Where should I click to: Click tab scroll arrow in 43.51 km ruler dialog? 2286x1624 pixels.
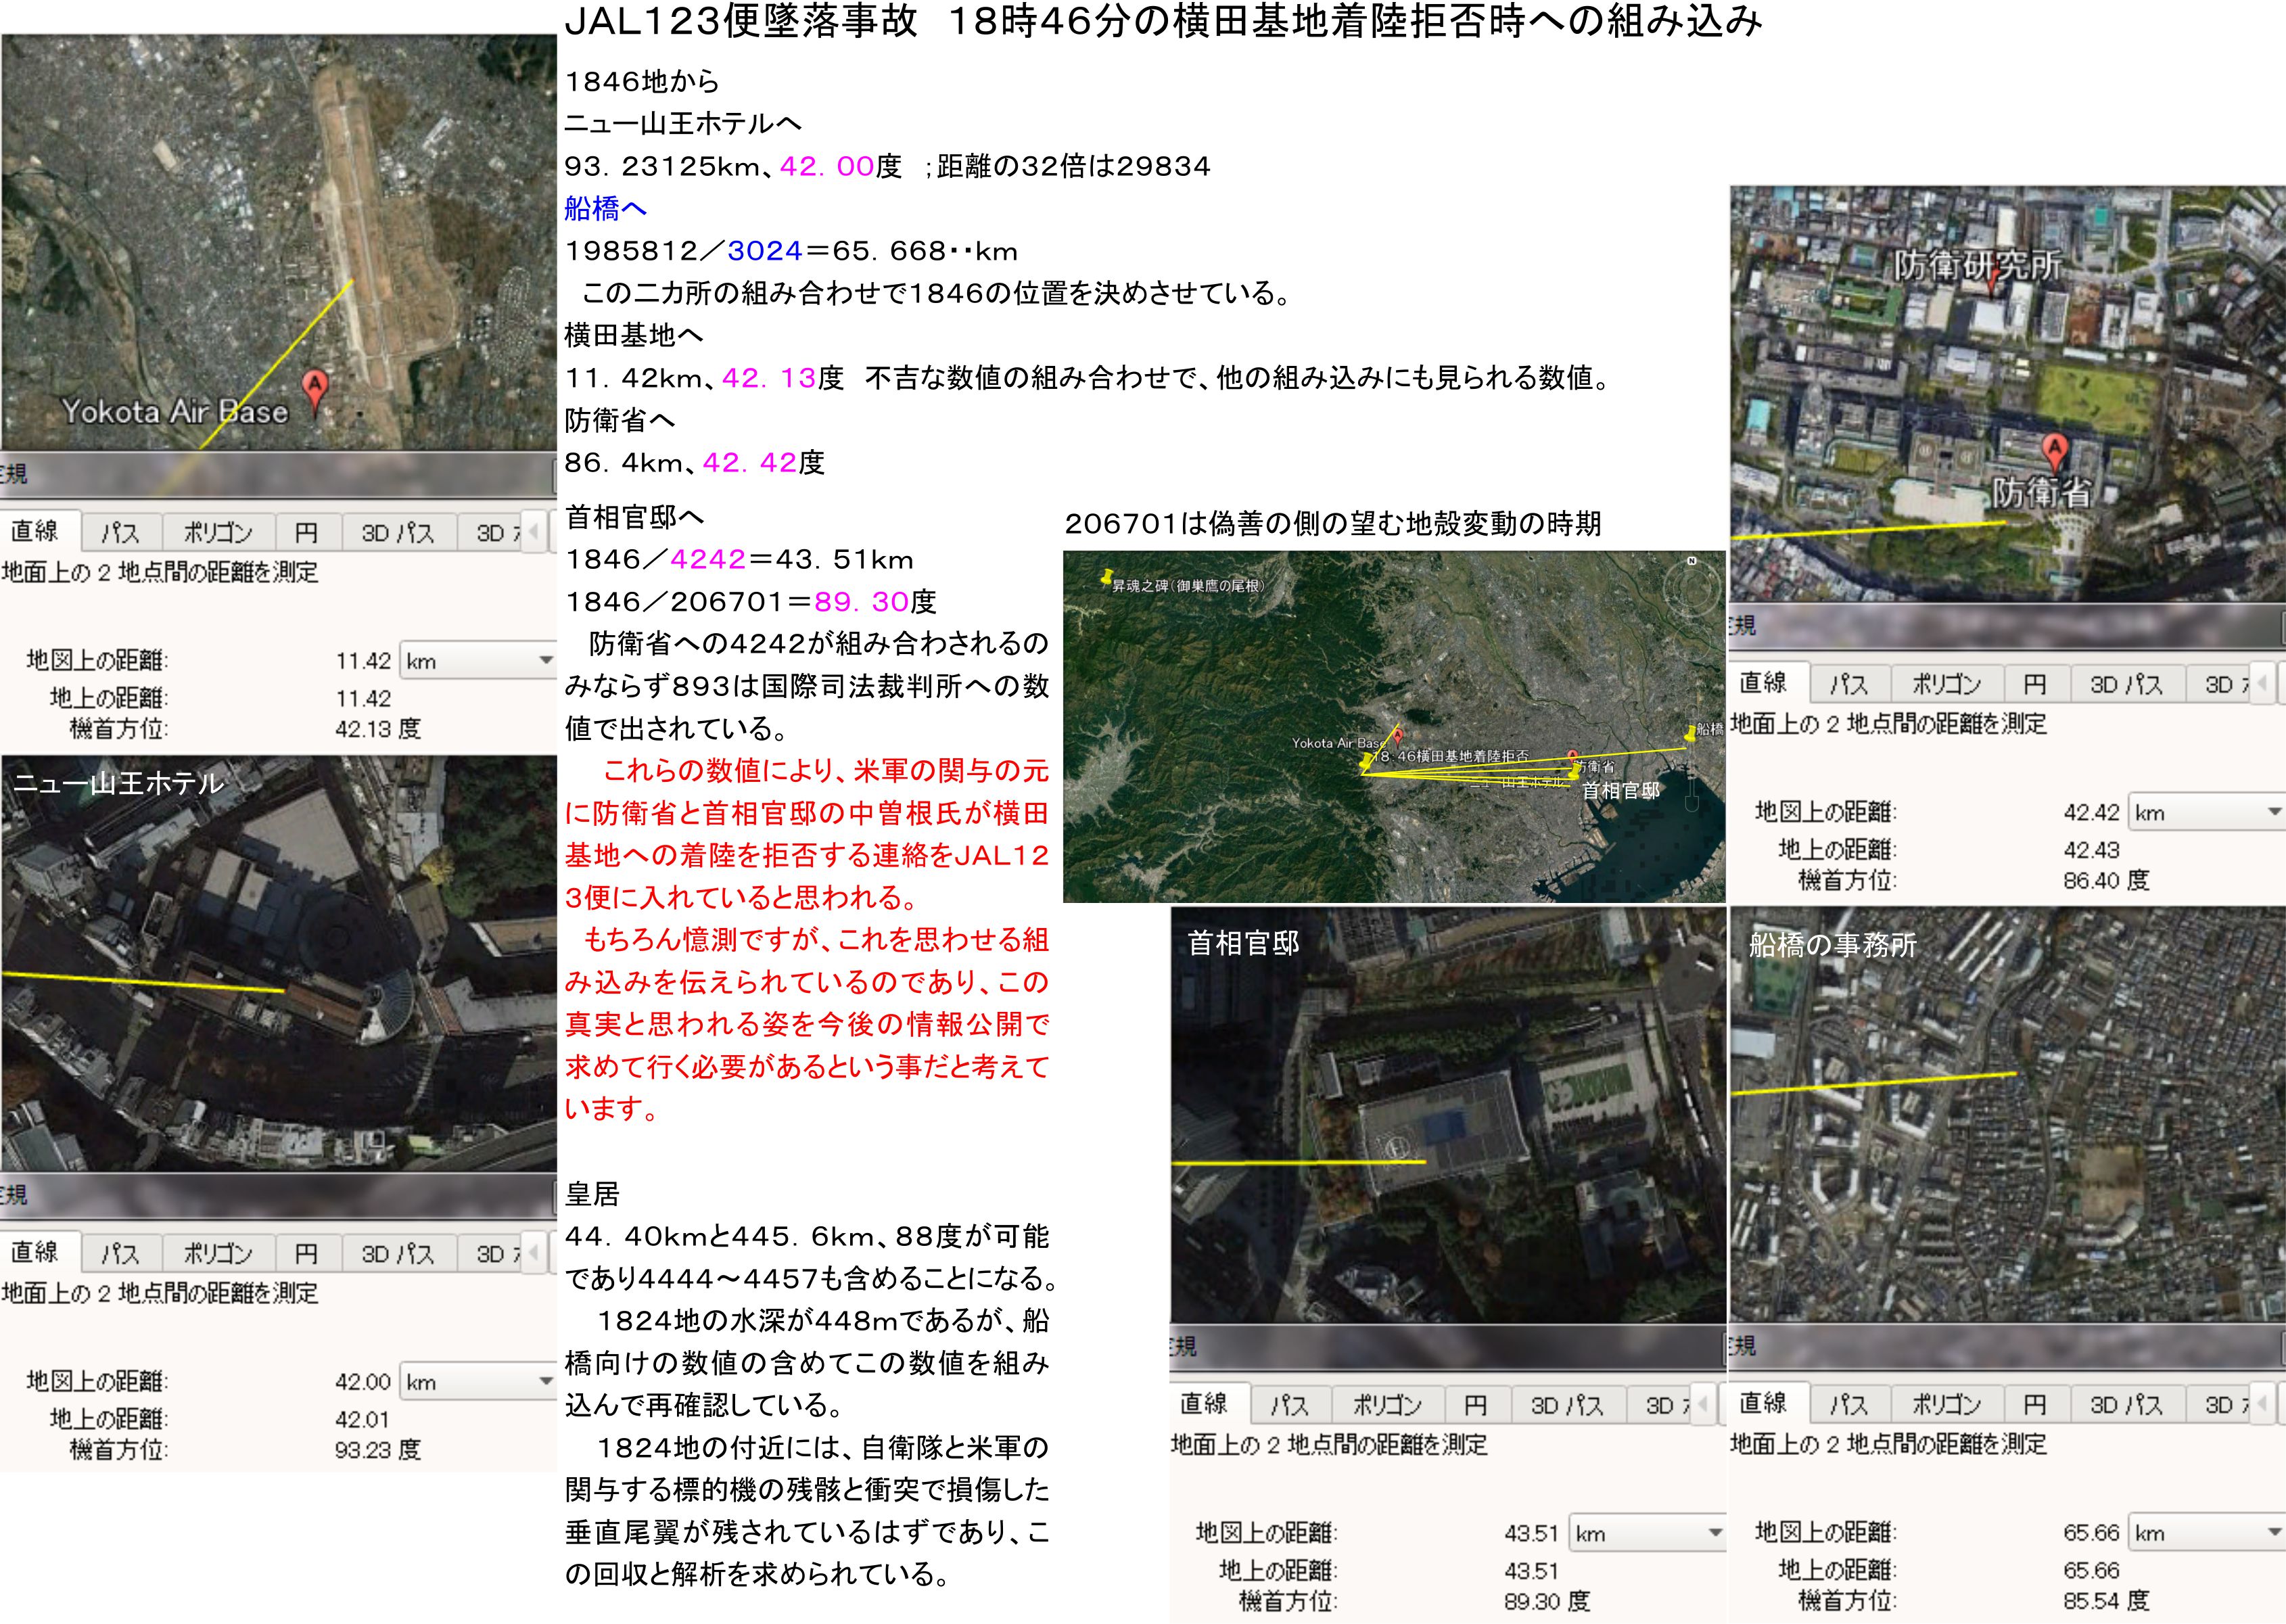[1703, 1403]
